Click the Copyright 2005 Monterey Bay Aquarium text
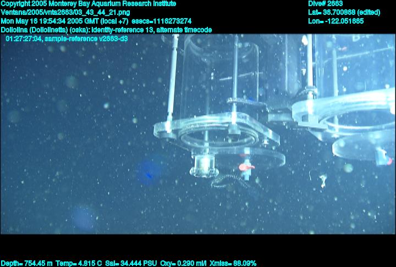396x267 pixels. coord(89,4)
